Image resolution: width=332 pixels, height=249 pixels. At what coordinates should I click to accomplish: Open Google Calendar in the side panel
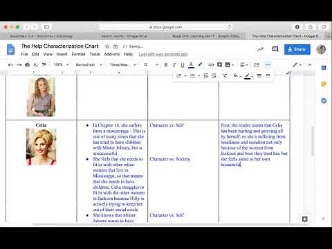click(x=324, y=68)
